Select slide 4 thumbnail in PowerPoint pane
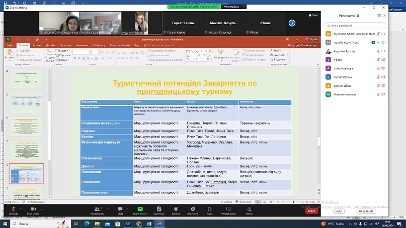 (26, 80)
